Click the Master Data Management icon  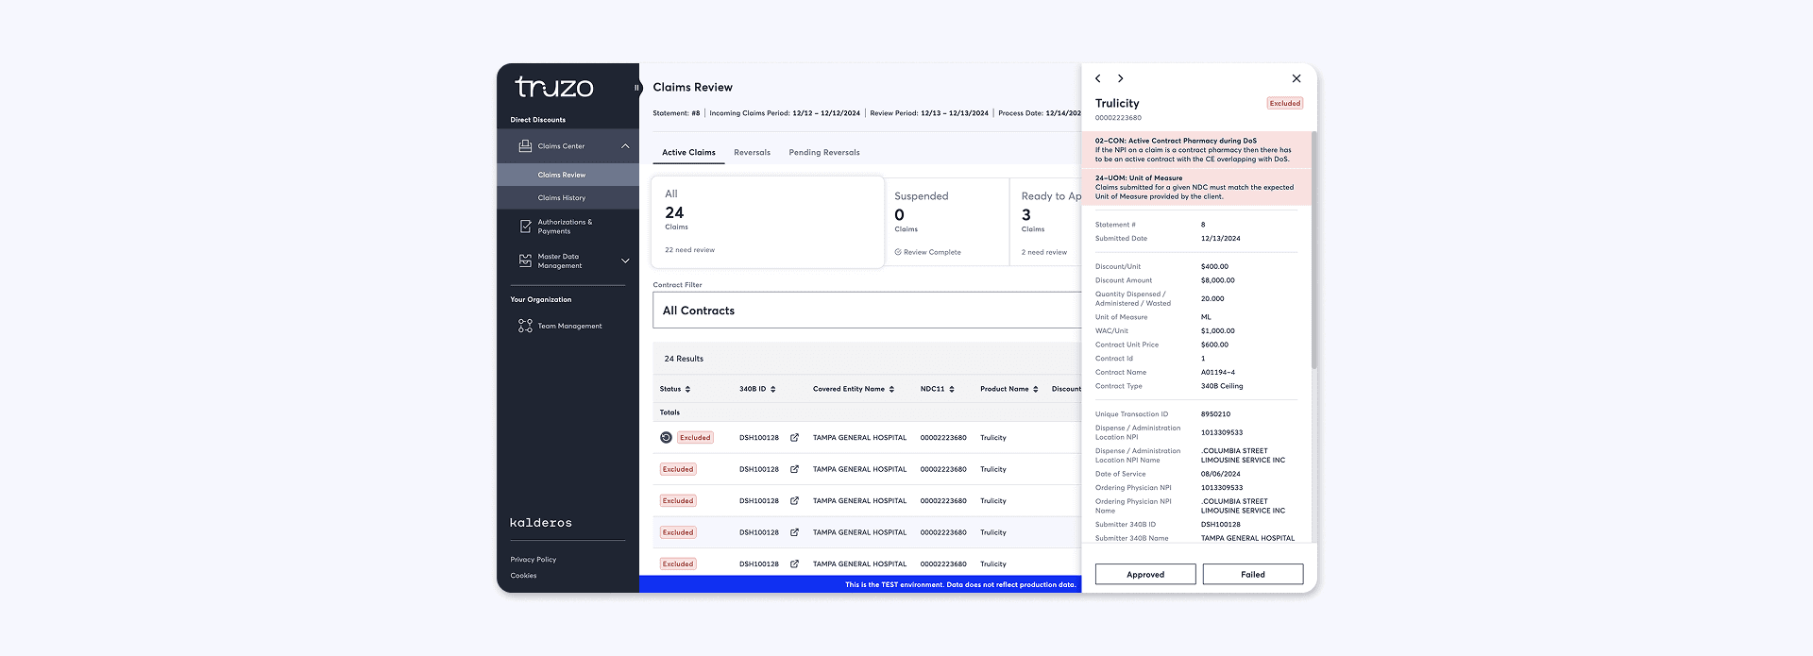click(525, 261)
